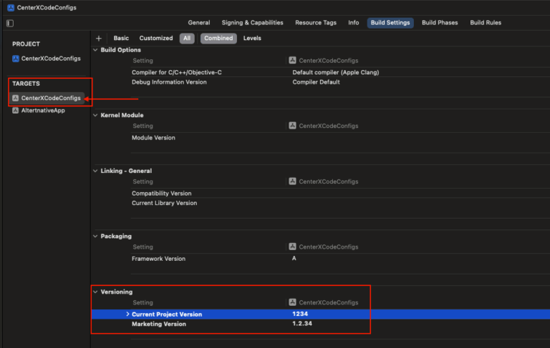Expand the Current Project Version row

tap(127, 314)
